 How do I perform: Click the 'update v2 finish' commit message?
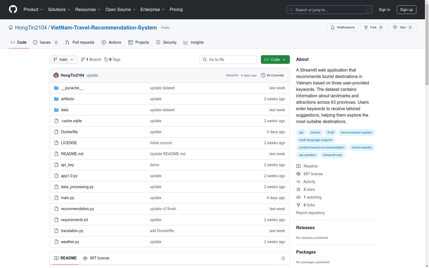[x=163, y=209]
